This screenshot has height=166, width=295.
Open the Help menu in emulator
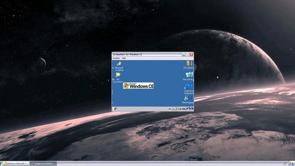pos(124,59)
